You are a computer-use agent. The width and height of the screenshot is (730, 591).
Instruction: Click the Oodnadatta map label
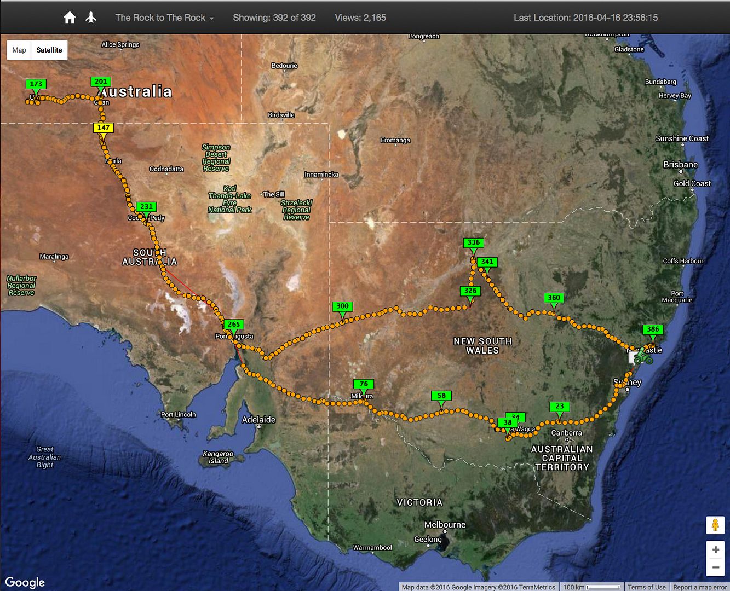click(x=166, y=169)
